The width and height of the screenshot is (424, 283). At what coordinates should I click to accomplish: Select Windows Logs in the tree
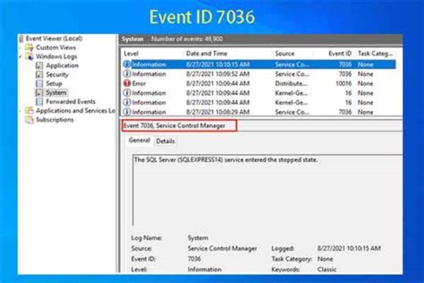tap(57, 57)
